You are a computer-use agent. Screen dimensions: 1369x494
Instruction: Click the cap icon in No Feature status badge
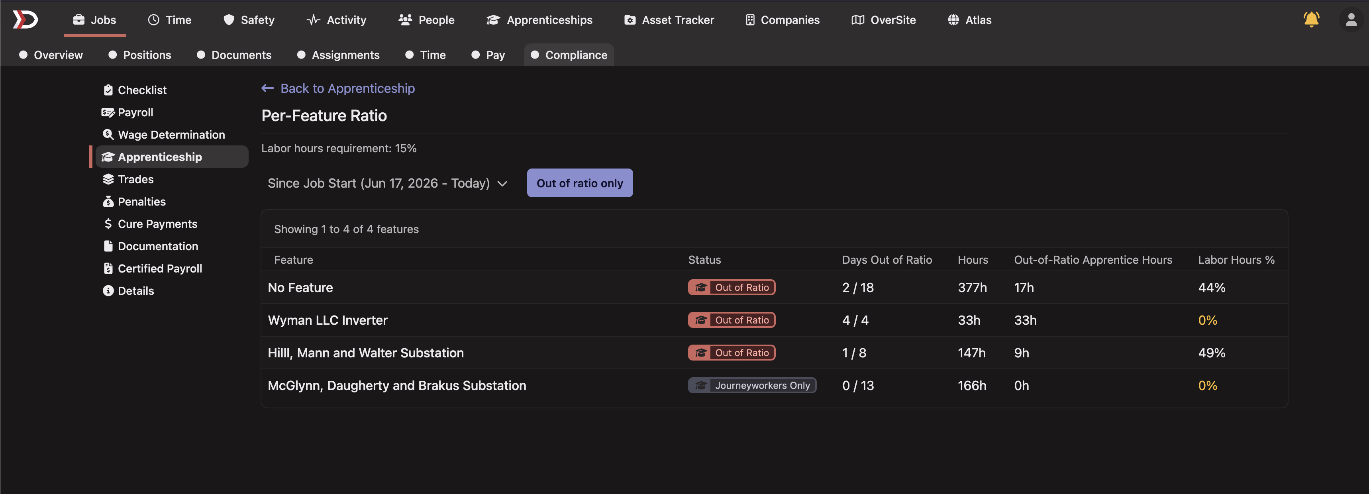click(x=701, y=287)
